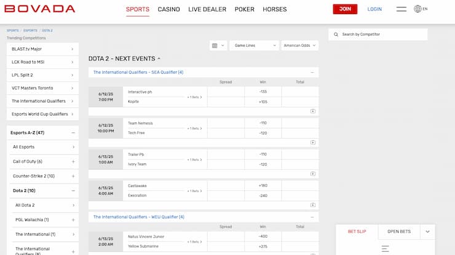Open more bets for Trailer Pb match
This screenshot has width=455, height=255.
point(194,160)
